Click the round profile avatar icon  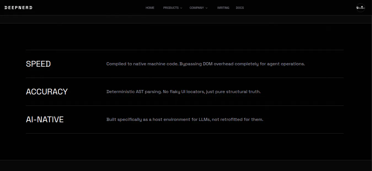click(361, 8)
